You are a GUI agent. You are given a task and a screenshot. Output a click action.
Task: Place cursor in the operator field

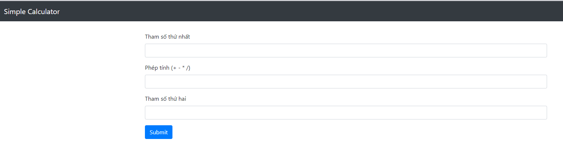coord(346,82)
